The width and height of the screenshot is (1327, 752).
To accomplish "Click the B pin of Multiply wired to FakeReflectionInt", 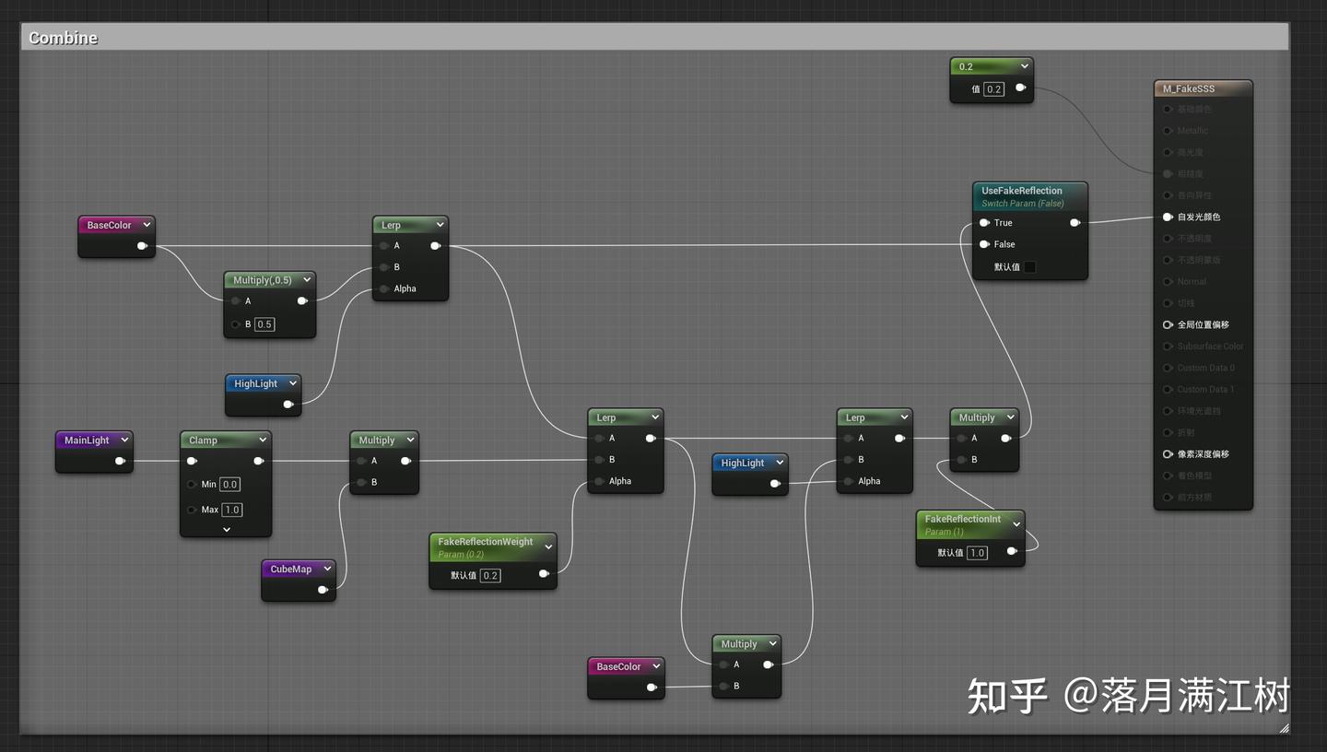I will [962, 460].
